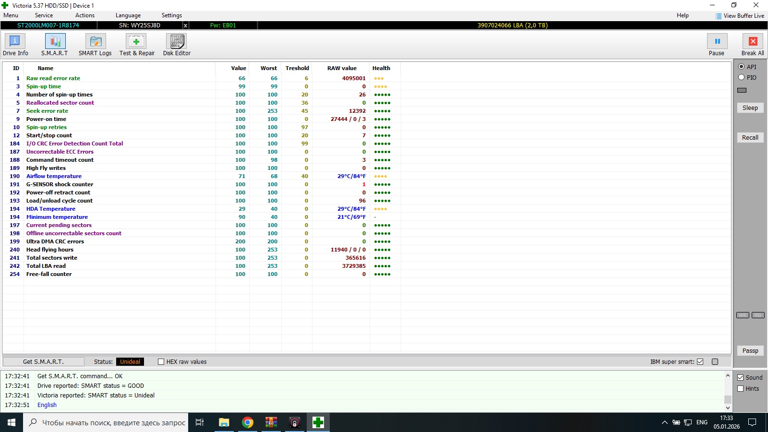Open Chrome from the taskbar
768x432 pixels.
click(x=247, y=422)
